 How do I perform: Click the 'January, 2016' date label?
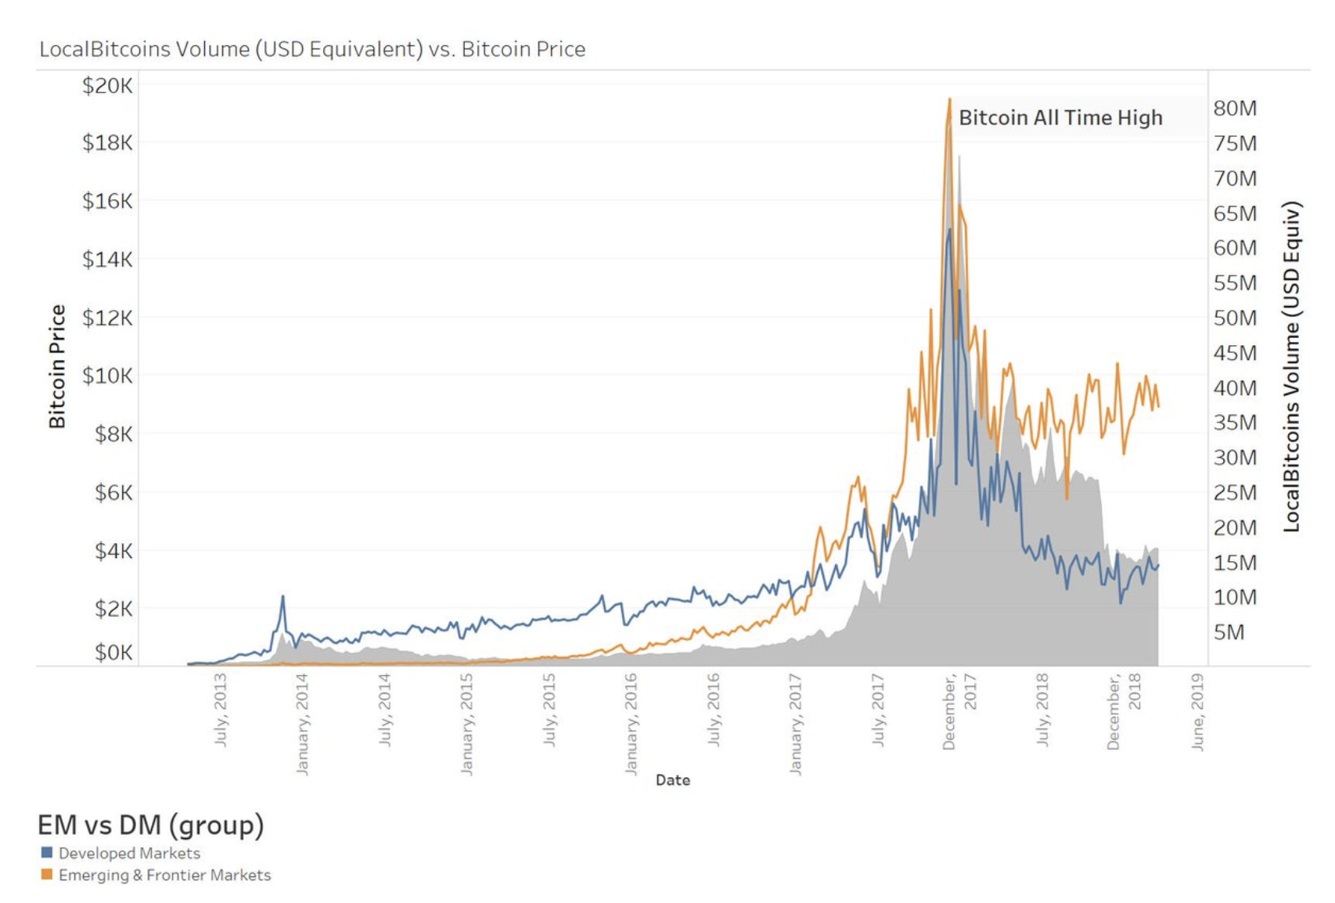click(631, 725)
